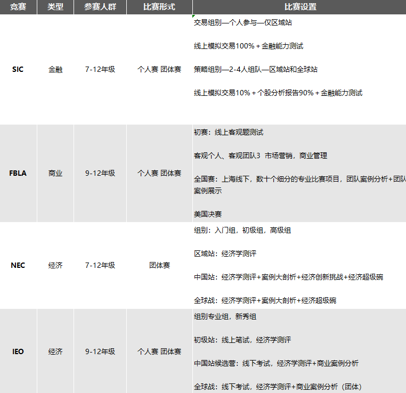
Task: Click the line 线上模拟交易100% + 金融能力测试
Action: [249, 46]
